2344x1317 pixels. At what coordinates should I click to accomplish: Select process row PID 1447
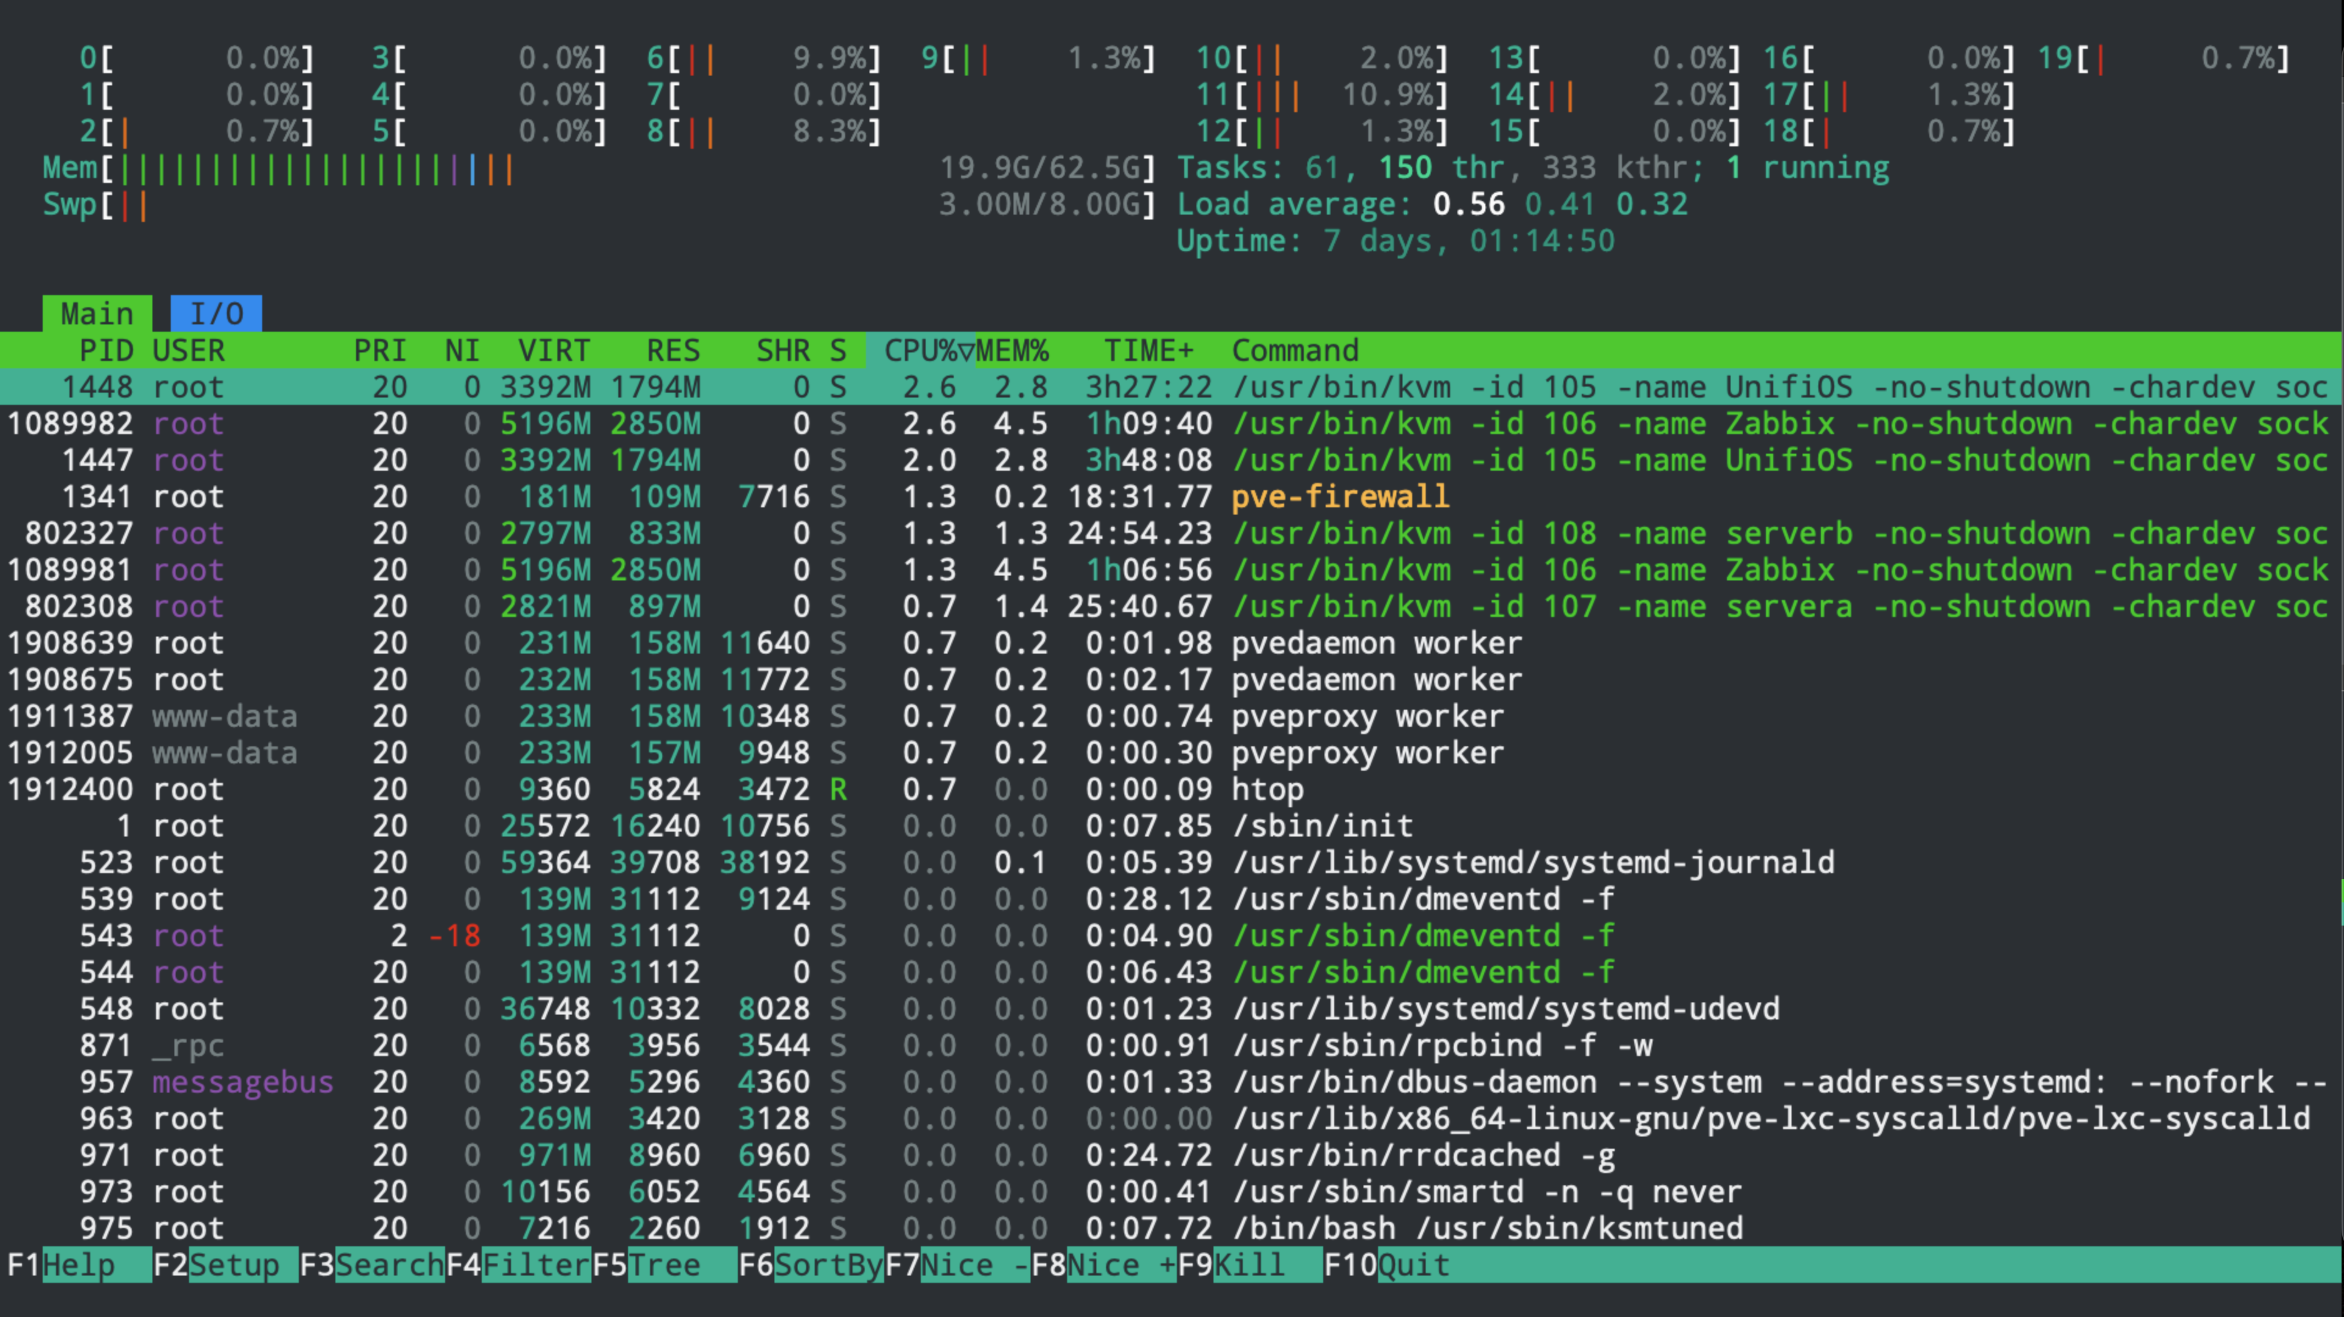[x=1170, y=460]
